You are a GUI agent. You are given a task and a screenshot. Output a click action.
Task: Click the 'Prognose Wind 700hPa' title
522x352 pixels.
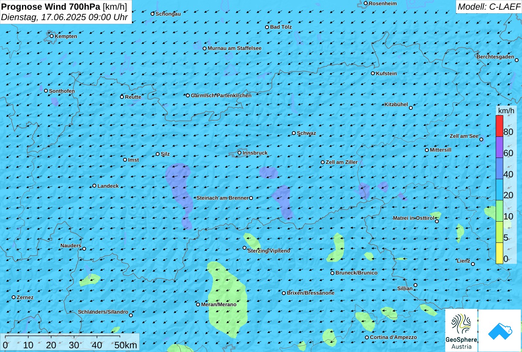(x=51, y=6)
